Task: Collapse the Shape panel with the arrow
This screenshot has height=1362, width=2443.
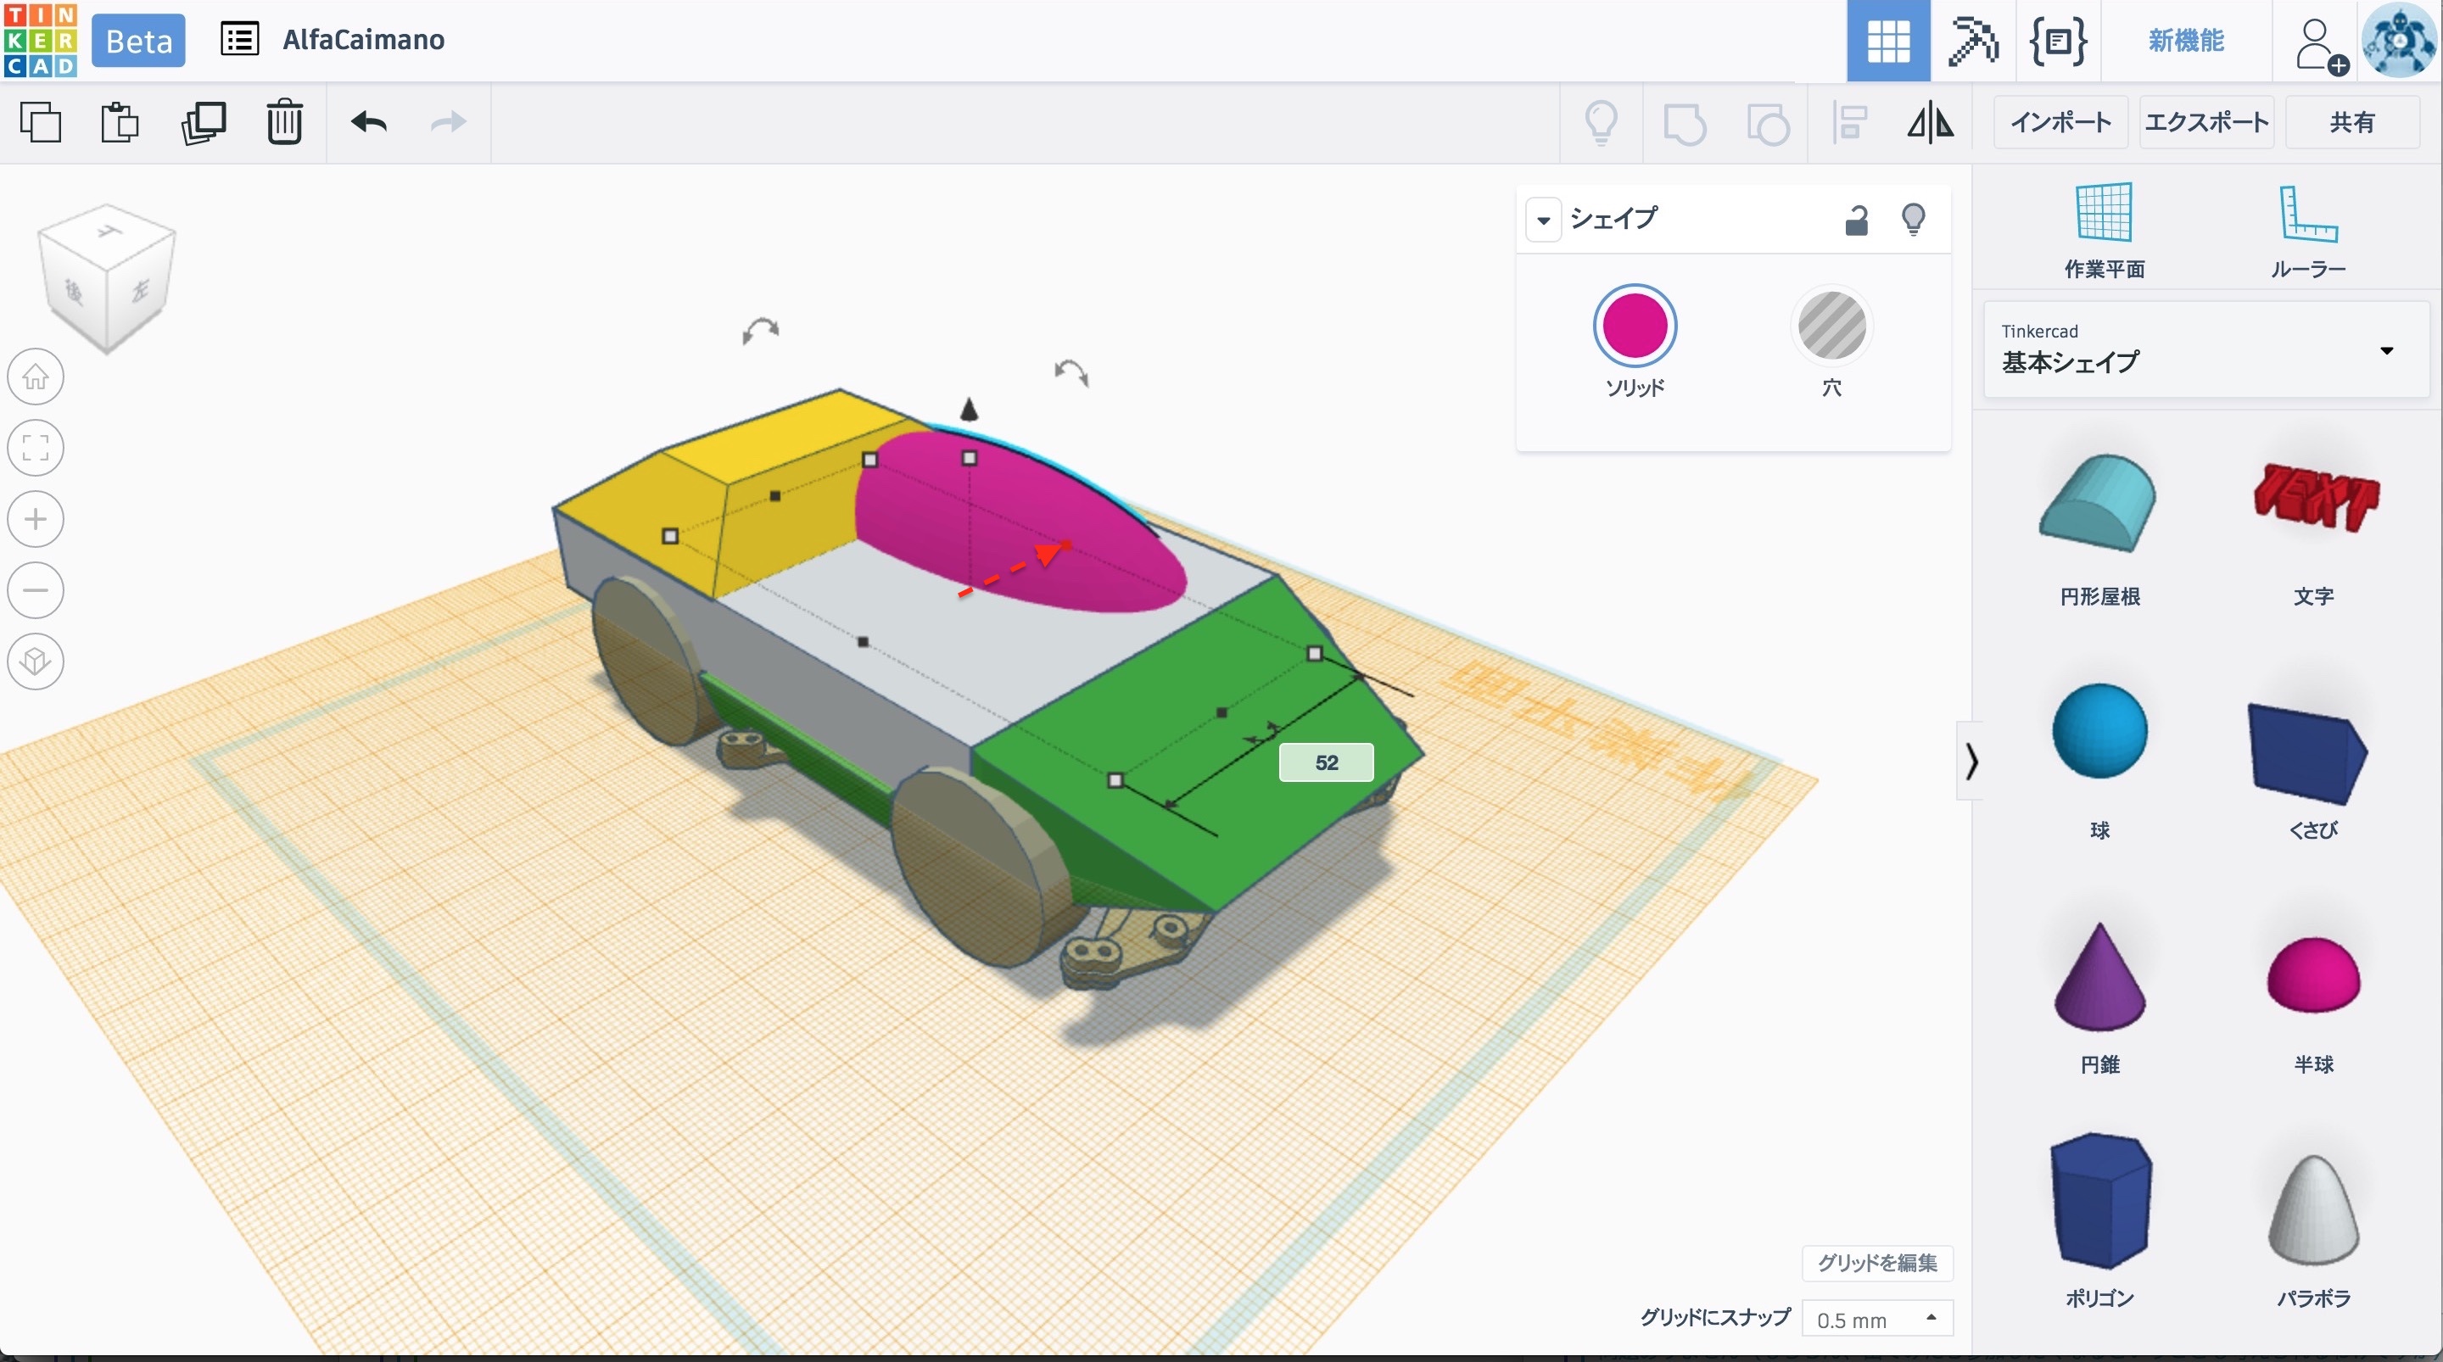Action: [1543, 220]
